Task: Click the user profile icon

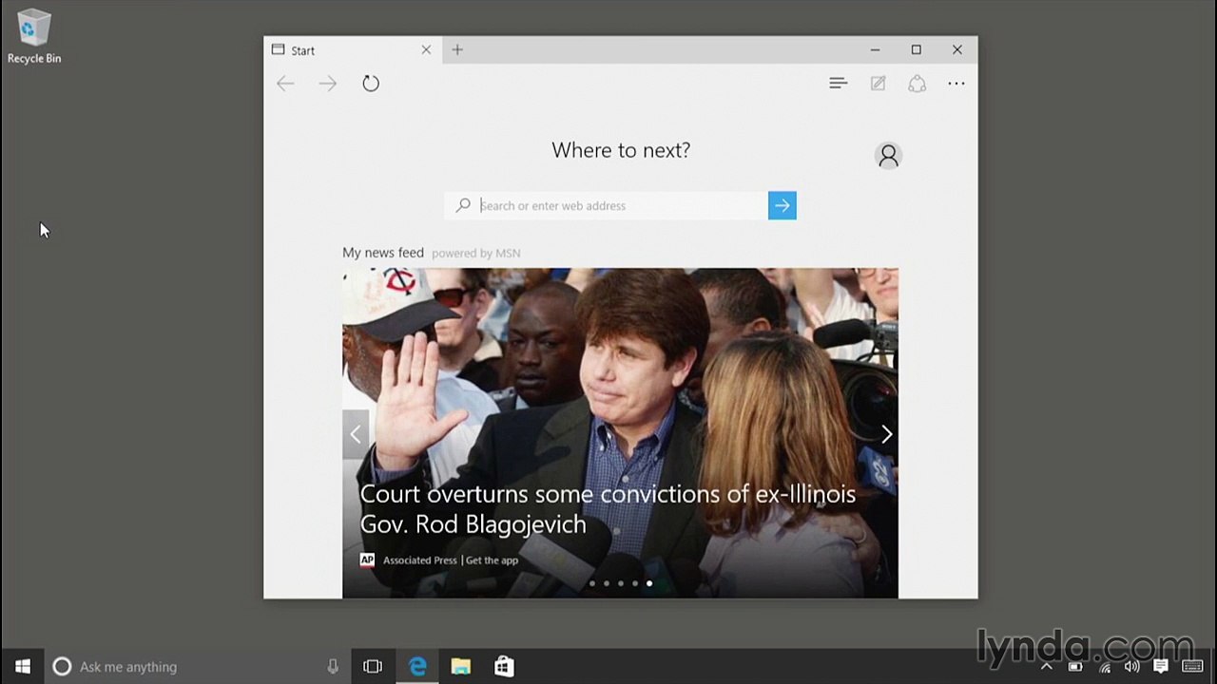Action: (x=888, y=156)
